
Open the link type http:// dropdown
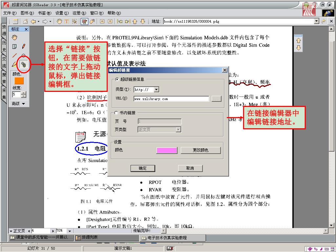coord(157,90)
